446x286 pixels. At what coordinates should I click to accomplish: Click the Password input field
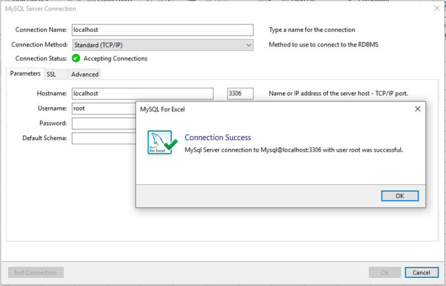pyautogui.click(x=104, y=123)
